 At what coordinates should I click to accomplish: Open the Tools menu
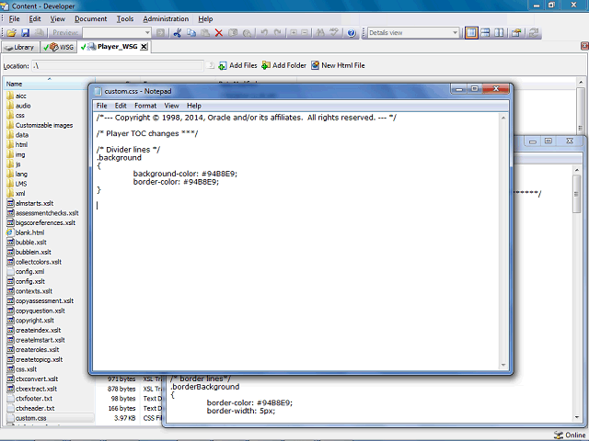(x=125, y=18)
